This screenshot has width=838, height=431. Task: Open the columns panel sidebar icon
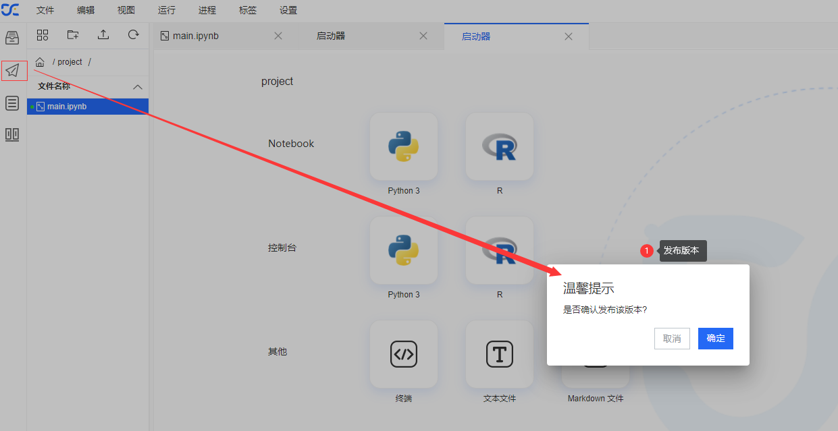(x=12, y=134)
